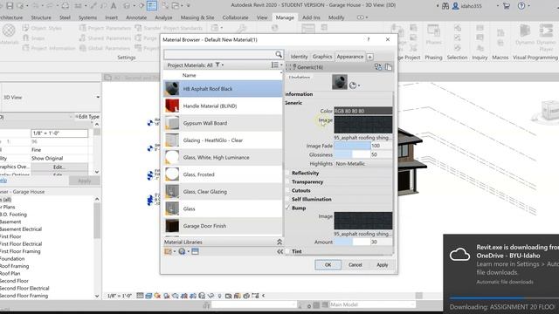Open the Massing & Site ribbon tab
The height and width of the screenshot is (314, 559).
pos(197,17)
